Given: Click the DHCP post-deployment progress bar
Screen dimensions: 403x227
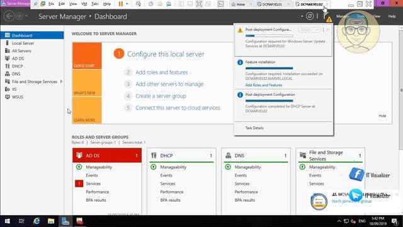Looking at the screenshot, I should [269, 101].
